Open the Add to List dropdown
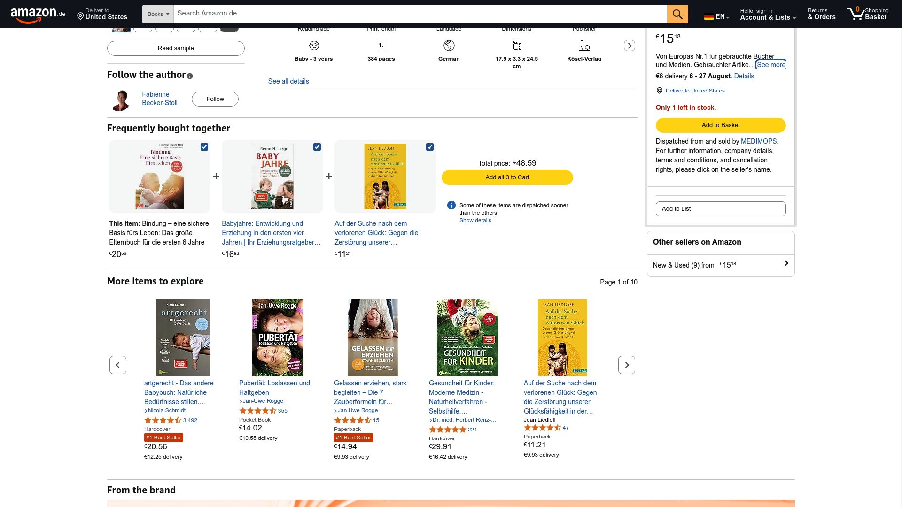 pos(721,209)
